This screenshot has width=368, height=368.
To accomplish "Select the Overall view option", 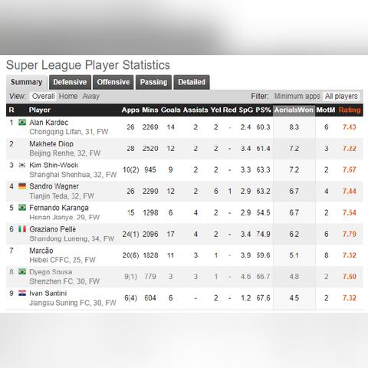I will 43,97.
